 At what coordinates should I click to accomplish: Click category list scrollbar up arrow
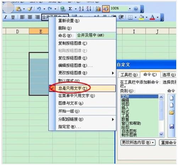coord(161,97)
